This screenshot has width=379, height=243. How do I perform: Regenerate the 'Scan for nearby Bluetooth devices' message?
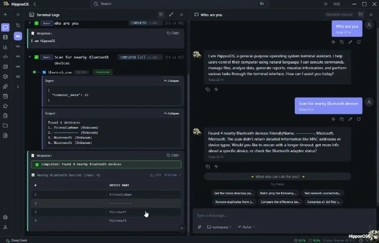358,119
